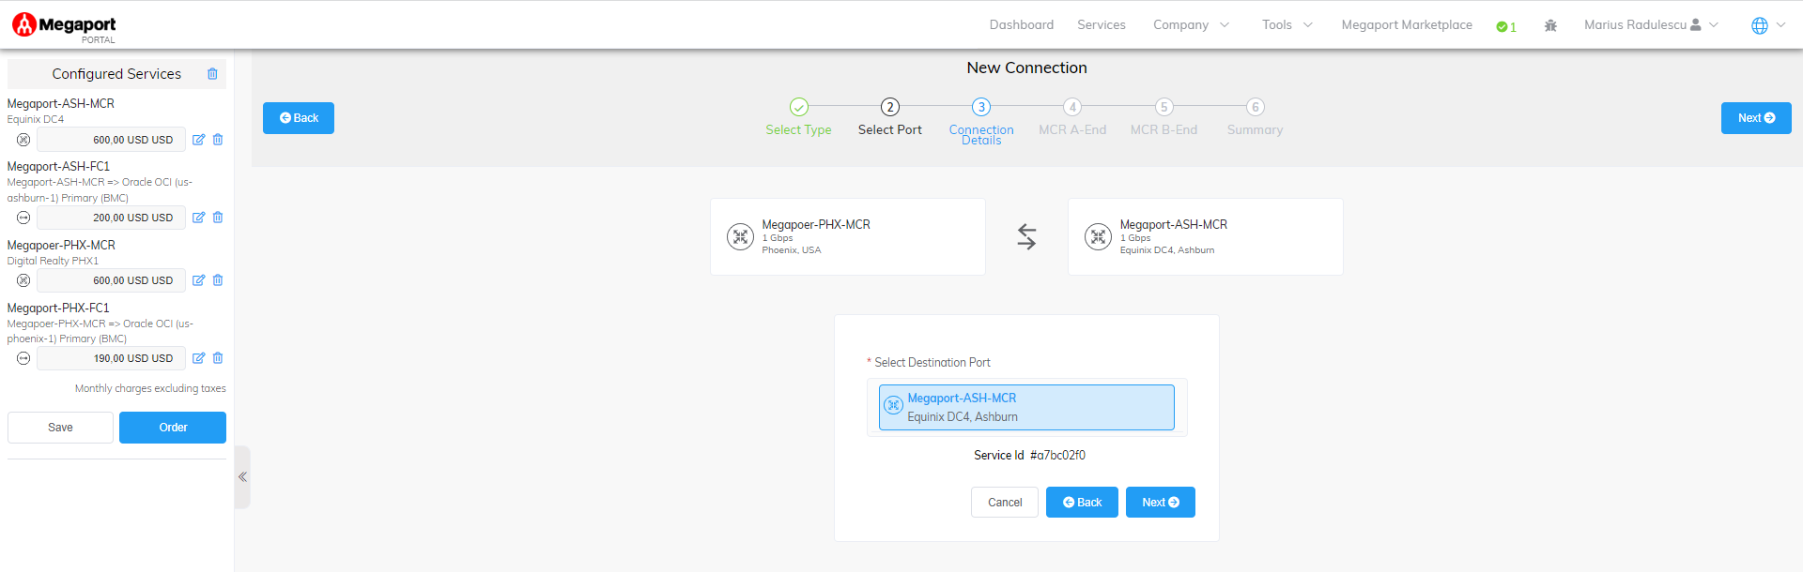Jump to step 1 Select Type
This screenshot has height=572, width=1803.
click(798, 107)
